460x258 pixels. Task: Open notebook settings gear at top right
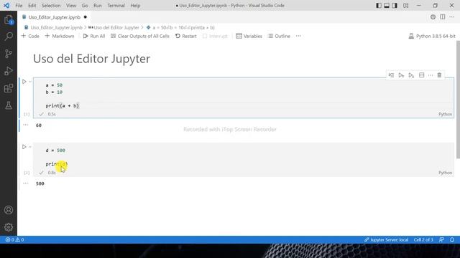click(433, 17)
